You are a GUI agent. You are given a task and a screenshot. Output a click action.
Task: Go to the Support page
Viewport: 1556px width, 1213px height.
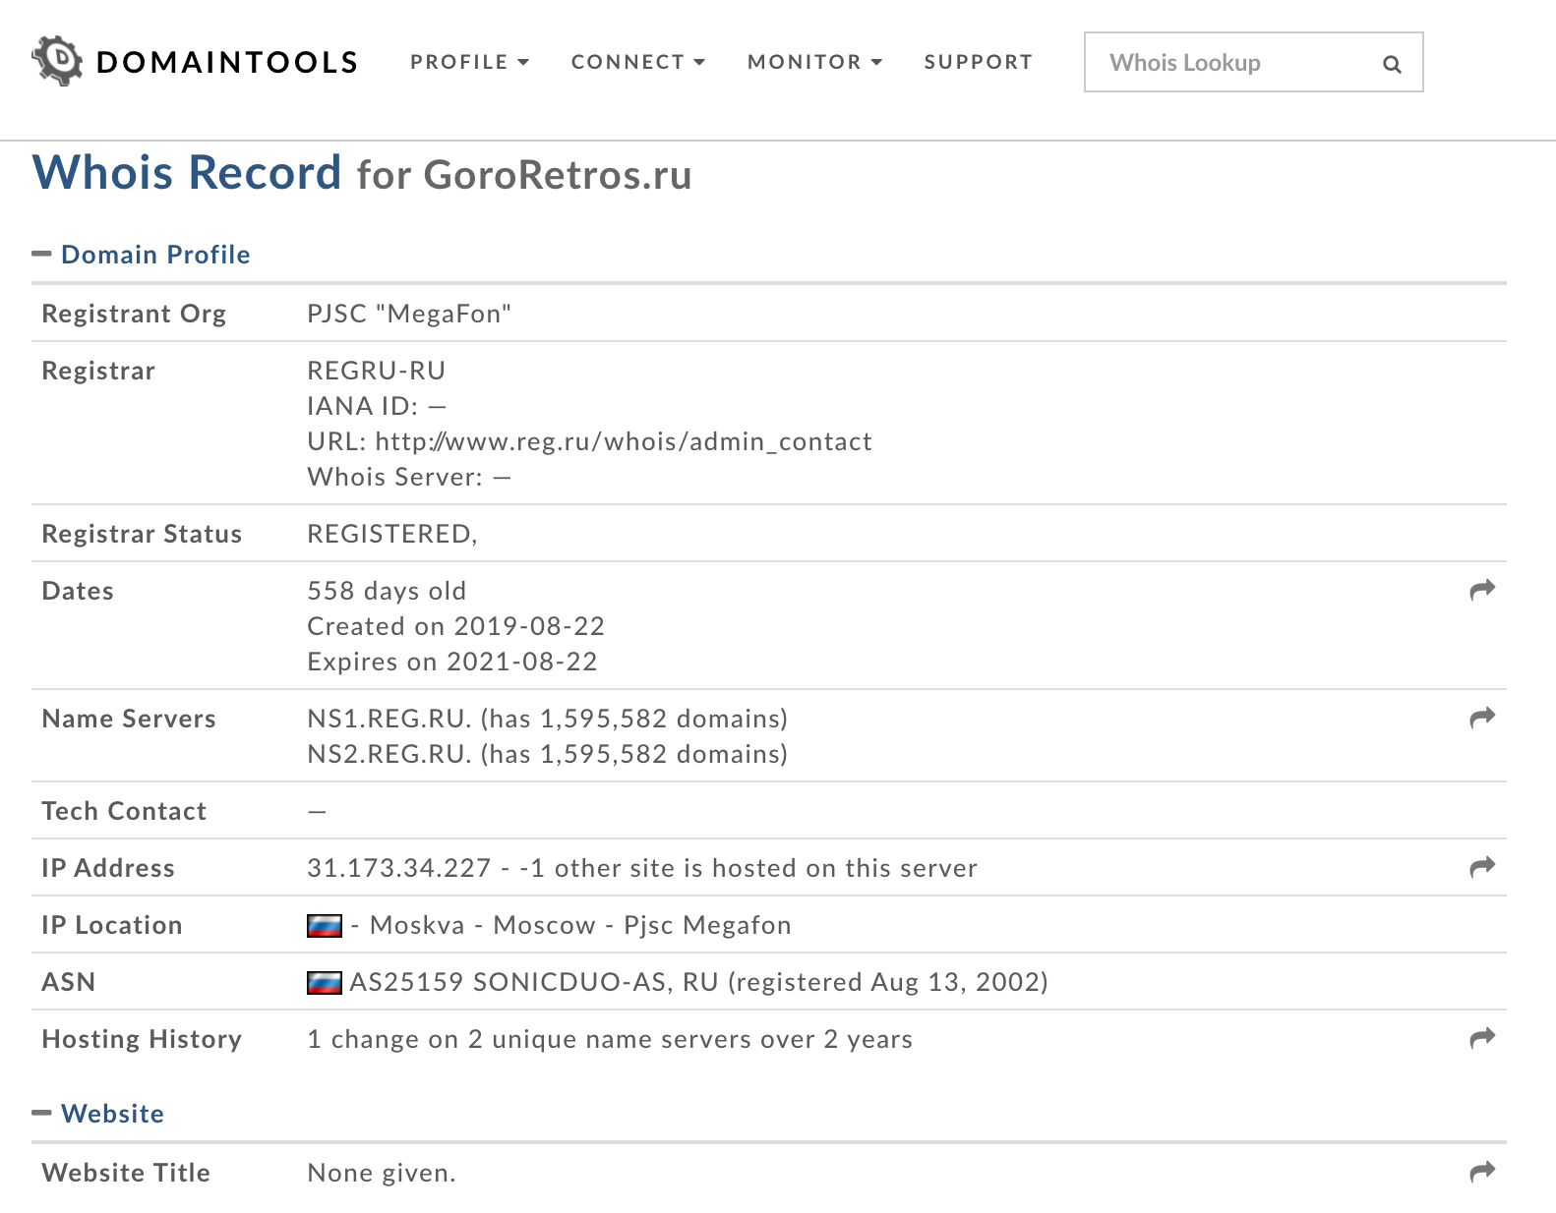click(979, 62)
